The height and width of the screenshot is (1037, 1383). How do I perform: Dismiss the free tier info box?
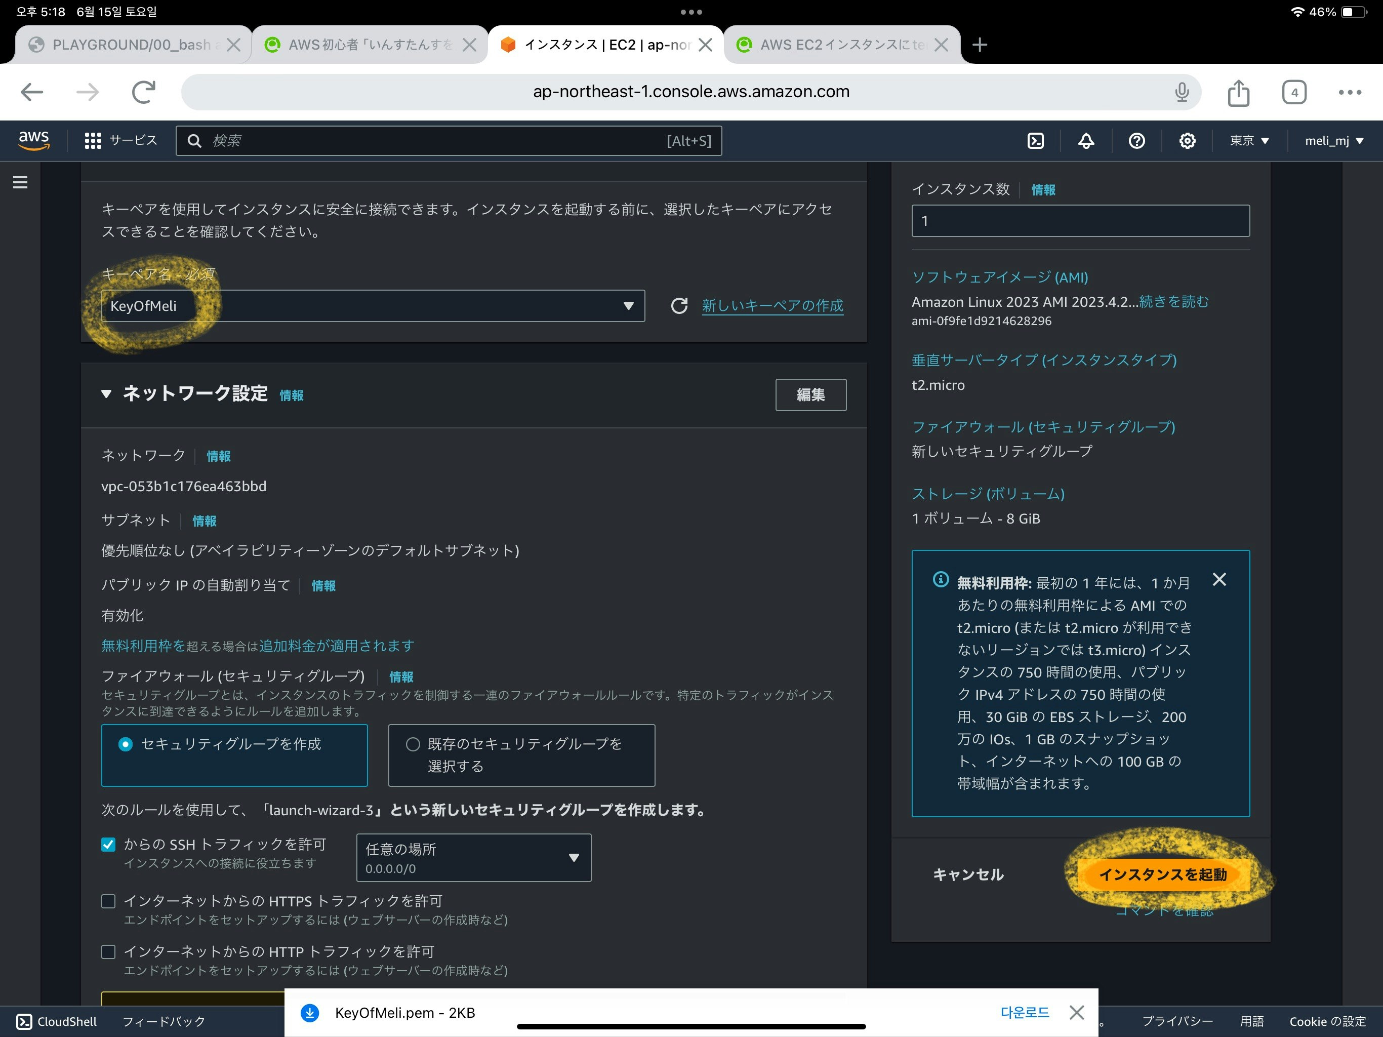click(x=1218, y=580)
